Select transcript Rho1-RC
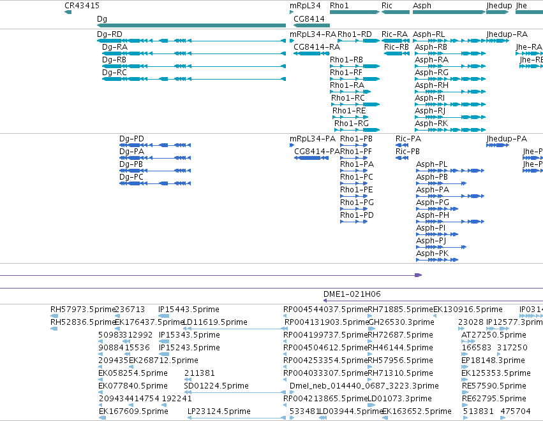The height and width of the screenshot is (421, 543). (355, 104)
